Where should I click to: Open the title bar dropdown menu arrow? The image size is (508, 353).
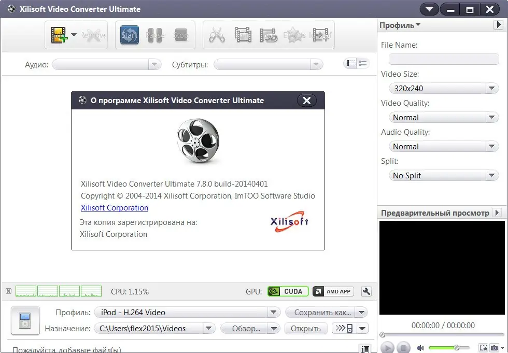pyautogui.click(x=430, y=9)
